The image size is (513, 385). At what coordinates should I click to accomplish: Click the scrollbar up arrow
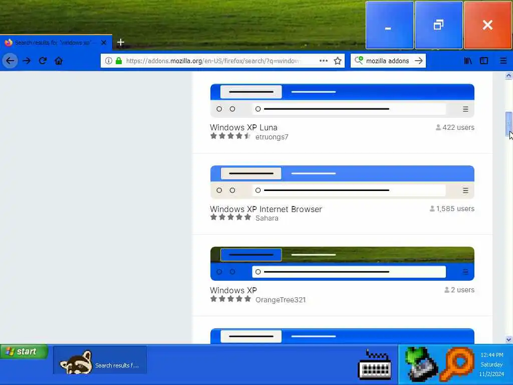tap(508, 76)
